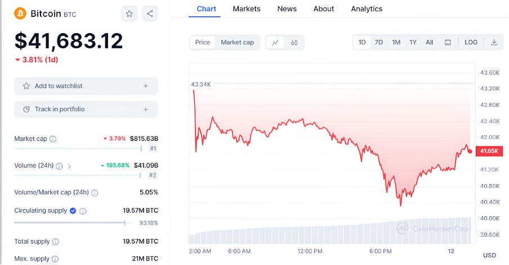
Task: Select the 1Y time range button
Action: coord(413,42)
